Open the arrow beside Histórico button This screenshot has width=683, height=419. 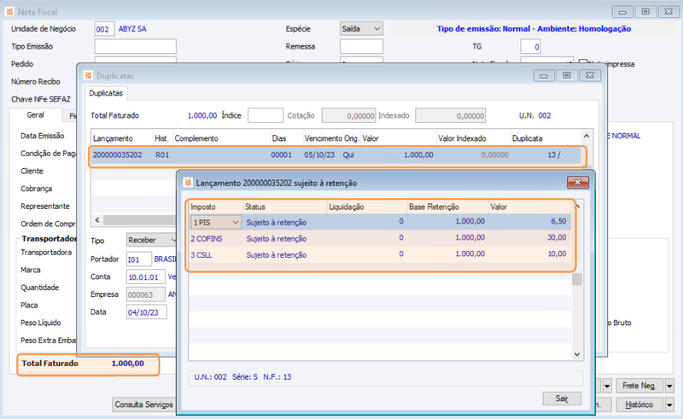tap(670, 404)
